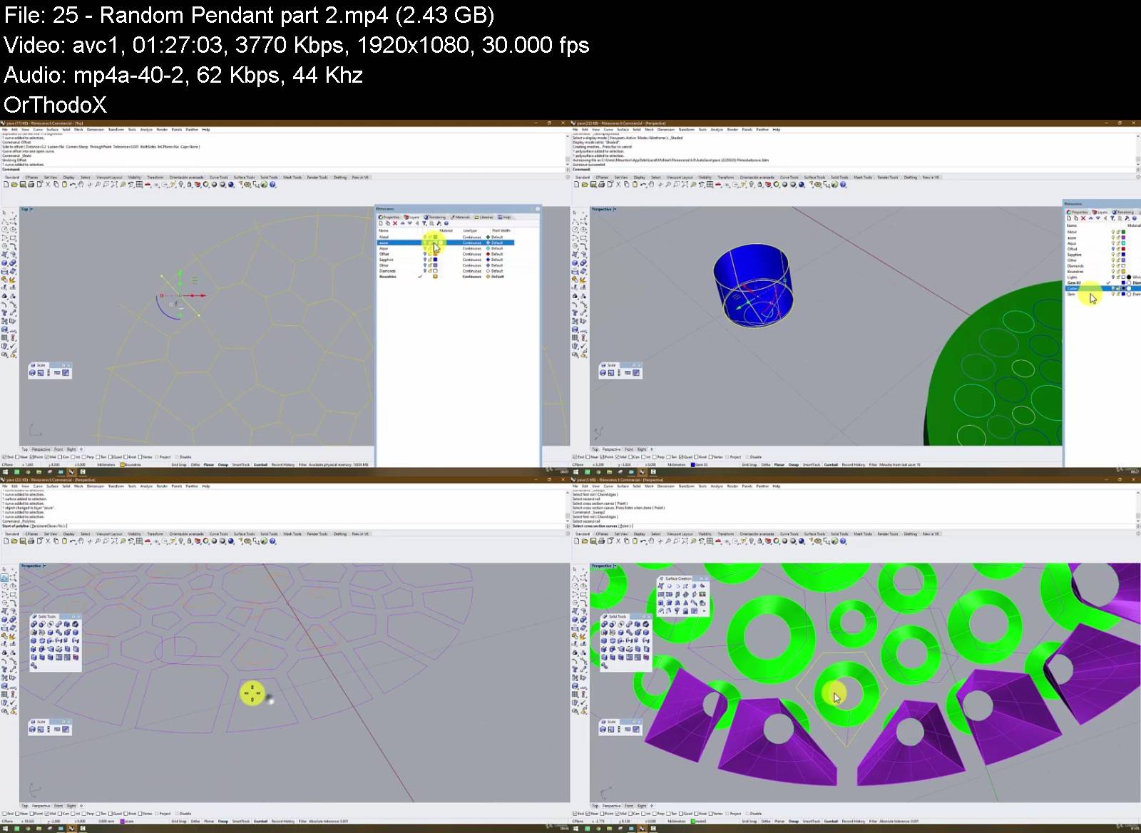This screenshot has height=833, width=1141.
Task: Click Copy icon in top-right frame toolbar
Action: (x=626, y=184)
